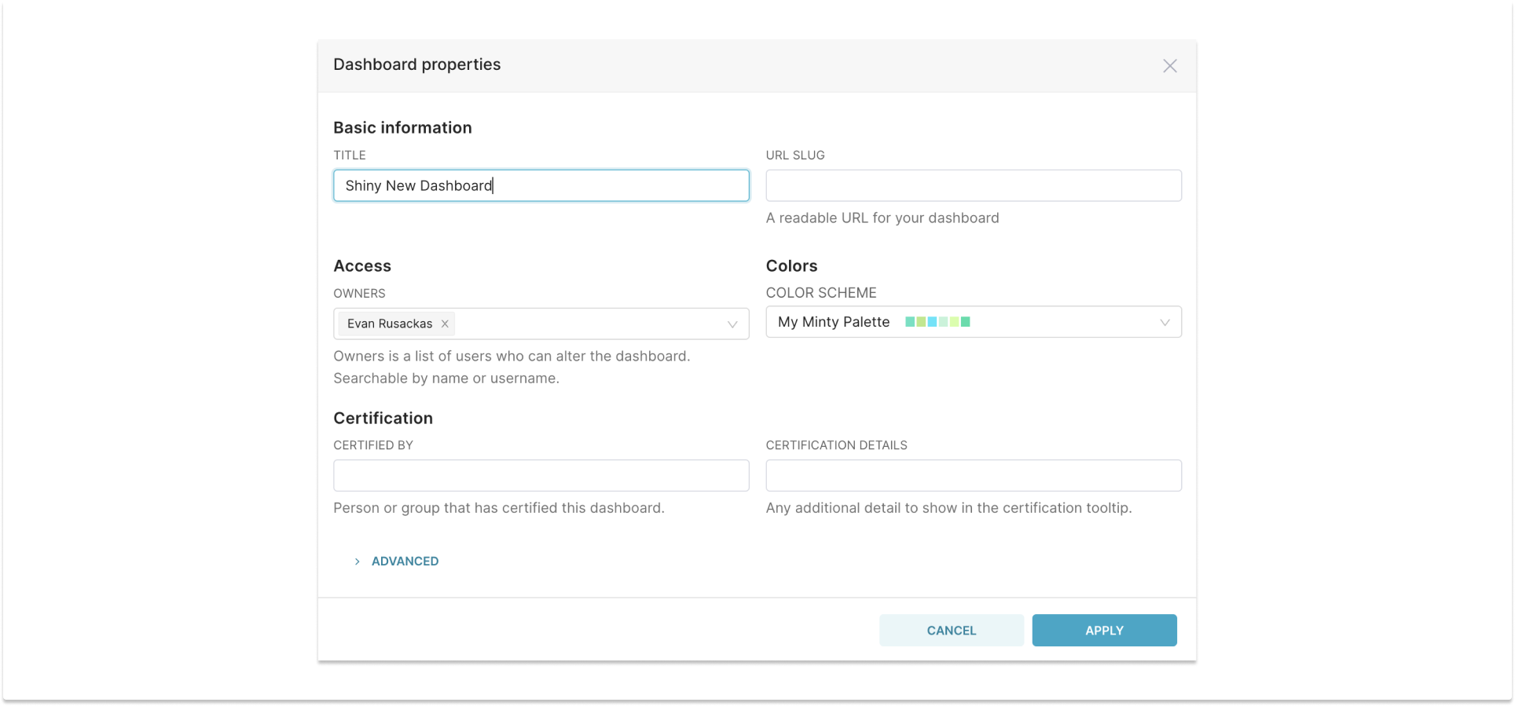Open the Color Scheme dropdown
The width and height of the screenshot is (1515, 706).
coord(973,322)
